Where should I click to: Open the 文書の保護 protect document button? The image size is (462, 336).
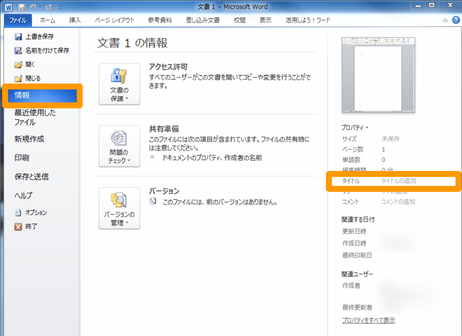point(120,84)
